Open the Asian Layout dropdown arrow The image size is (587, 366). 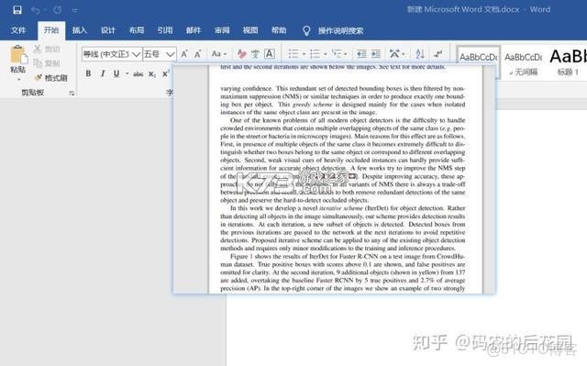click(x=404, y=54)
